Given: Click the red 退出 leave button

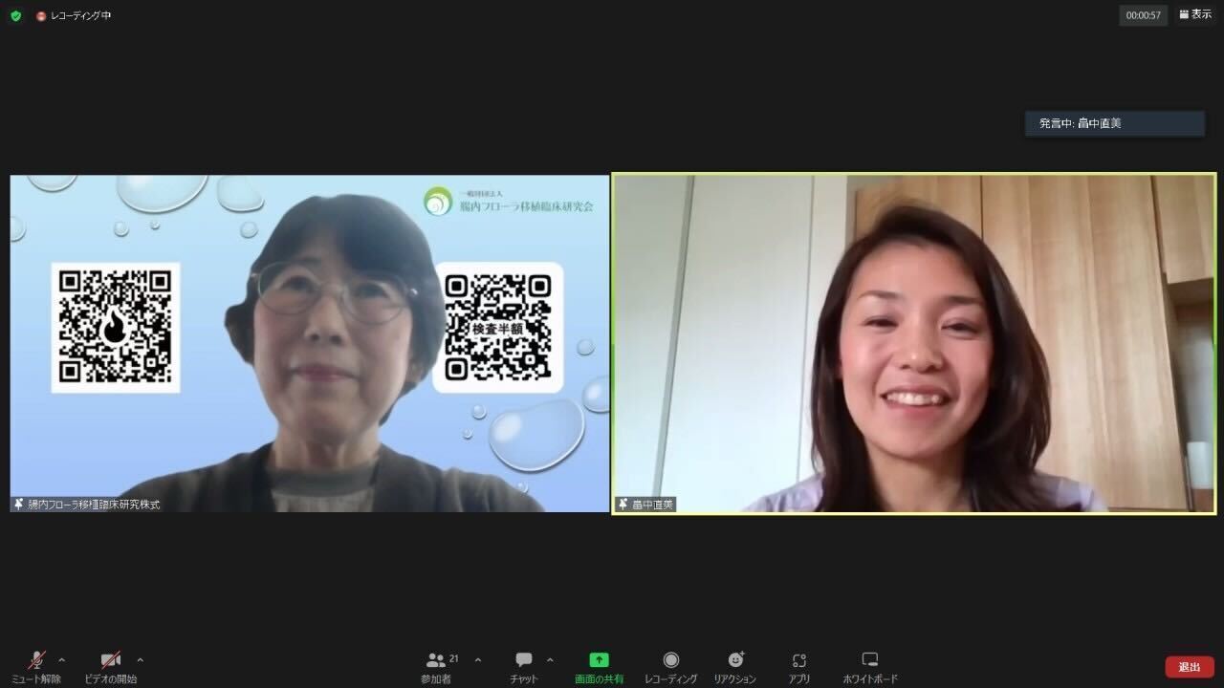Looking at the screenshot, I should (1190, 667).
